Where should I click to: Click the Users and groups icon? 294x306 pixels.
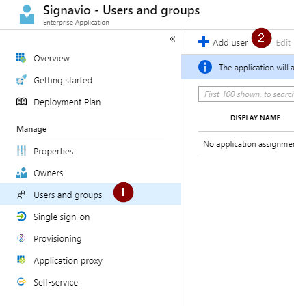(x=21, y=195)
